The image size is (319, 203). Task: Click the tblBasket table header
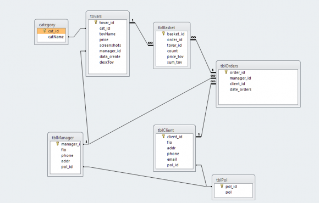pos(172,27)
